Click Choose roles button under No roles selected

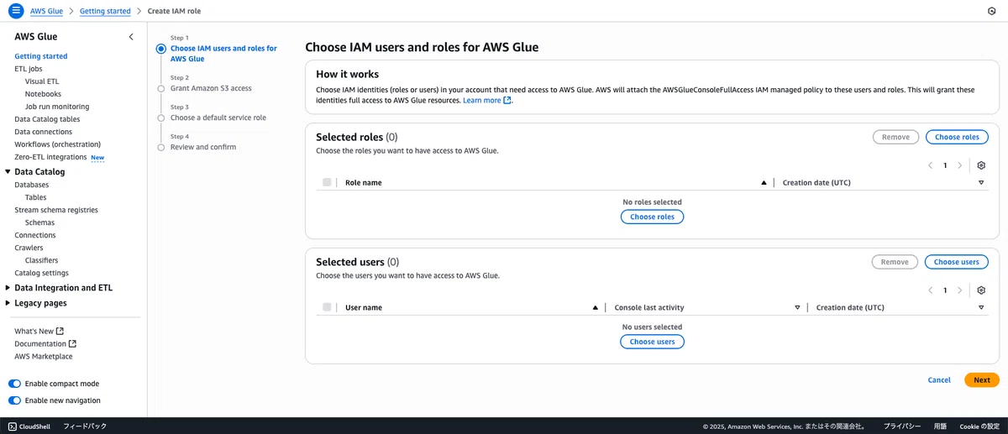(653, 217)
